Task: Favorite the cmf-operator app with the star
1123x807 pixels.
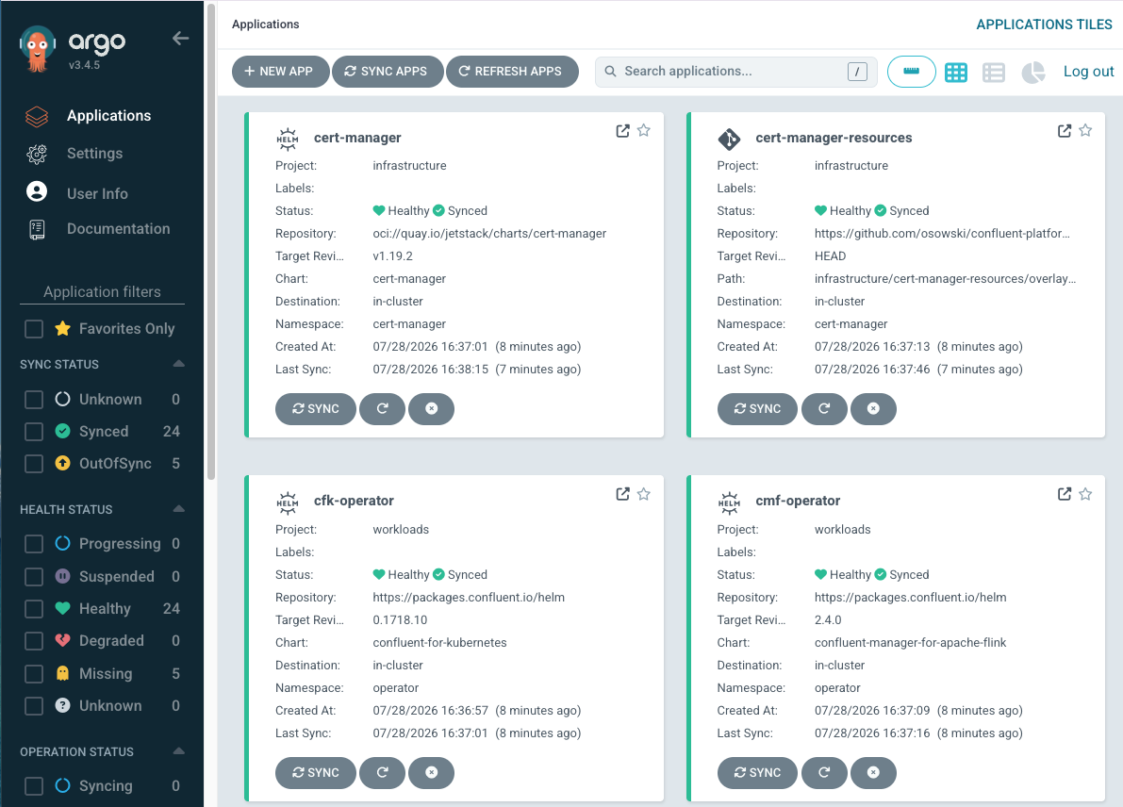Action: [1086, 494]
